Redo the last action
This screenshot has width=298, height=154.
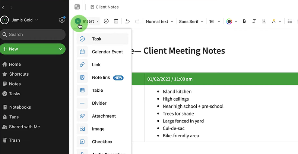[137, 21]
